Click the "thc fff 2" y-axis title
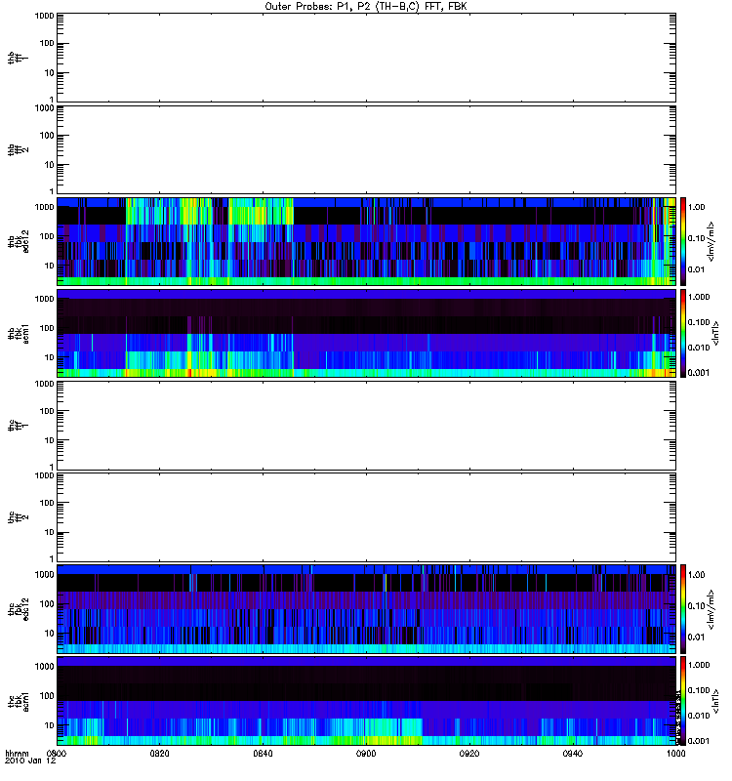 pyautogui.click(x=18, y=517)
